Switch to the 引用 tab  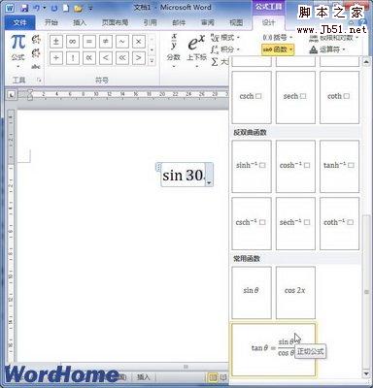150,22
